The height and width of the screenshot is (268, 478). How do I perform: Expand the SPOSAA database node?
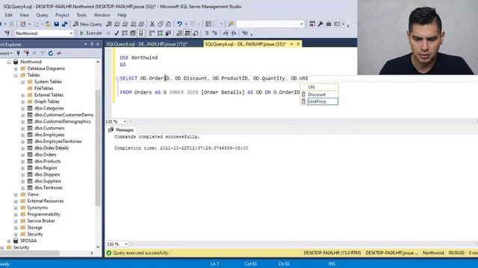[9, 241]
